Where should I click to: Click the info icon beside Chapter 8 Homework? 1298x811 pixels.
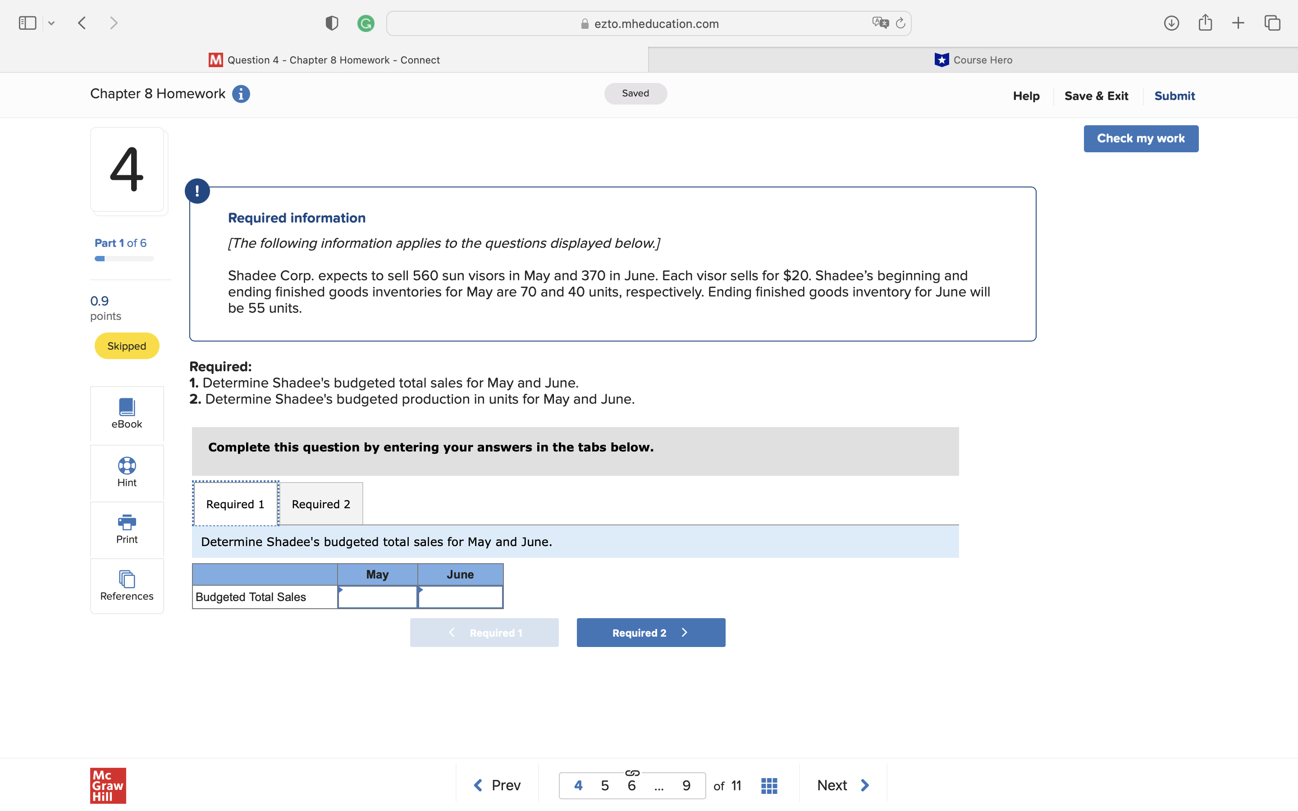tap(240, 94)
